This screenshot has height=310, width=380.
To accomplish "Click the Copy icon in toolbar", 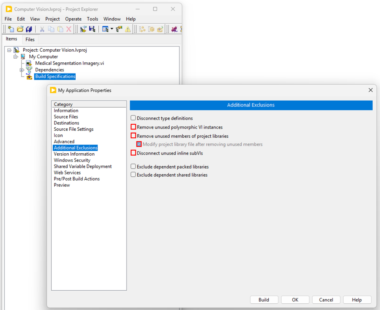I will tap(51, 29).
